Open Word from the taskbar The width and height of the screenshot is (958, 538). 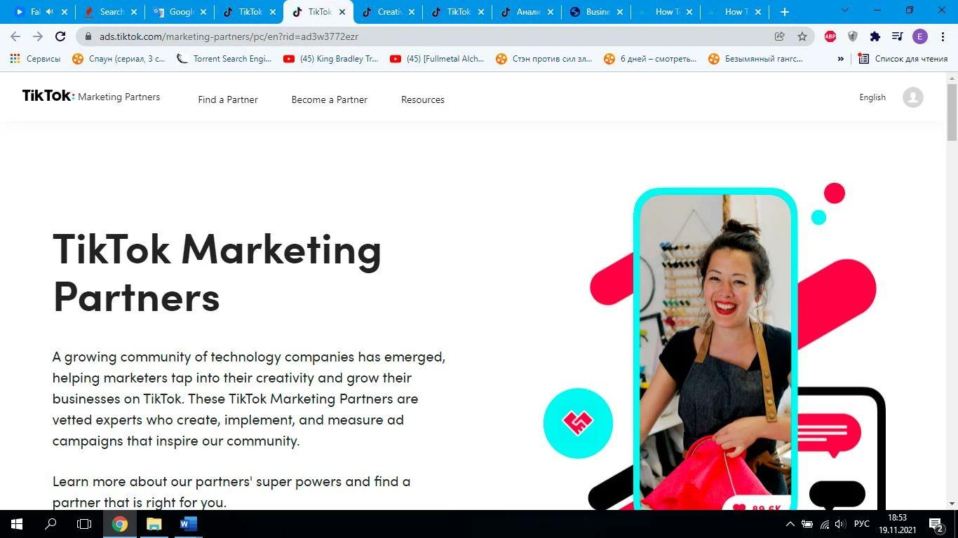point(189,524)
